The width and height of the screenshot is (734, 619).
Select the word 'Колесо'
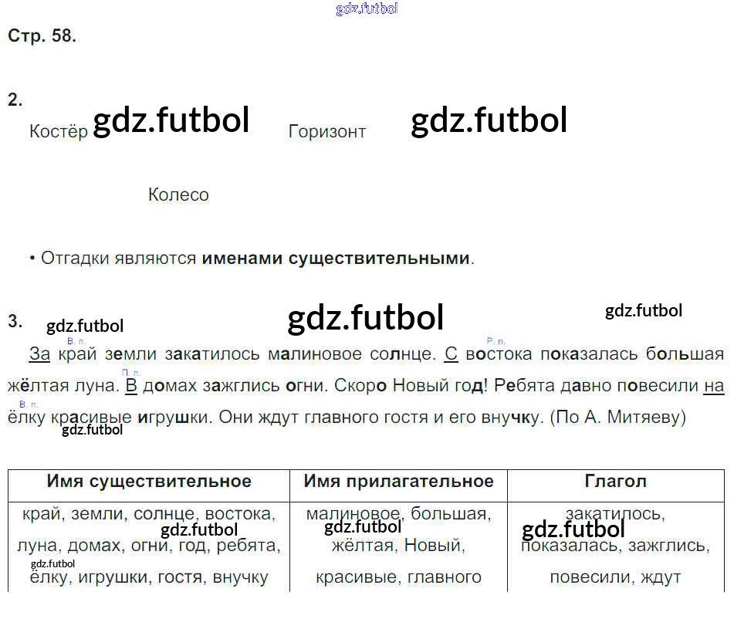[178, 194]
